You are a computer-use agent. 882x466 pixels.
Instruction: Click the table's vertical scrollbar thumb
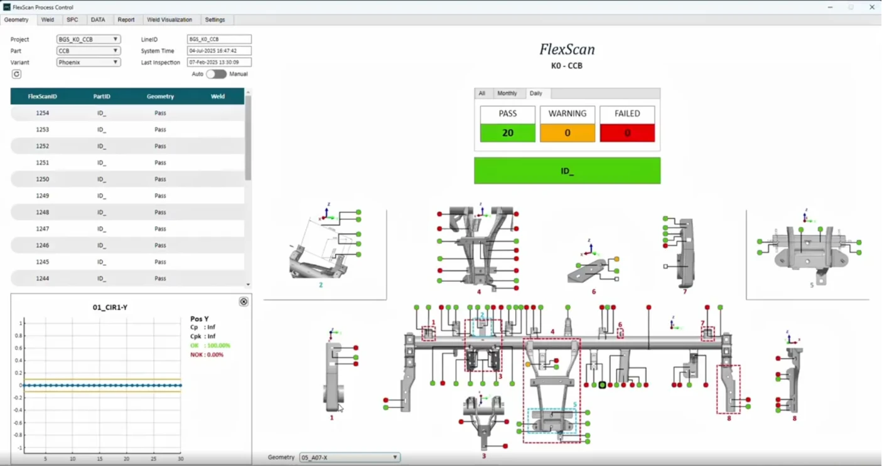(248, 138)
